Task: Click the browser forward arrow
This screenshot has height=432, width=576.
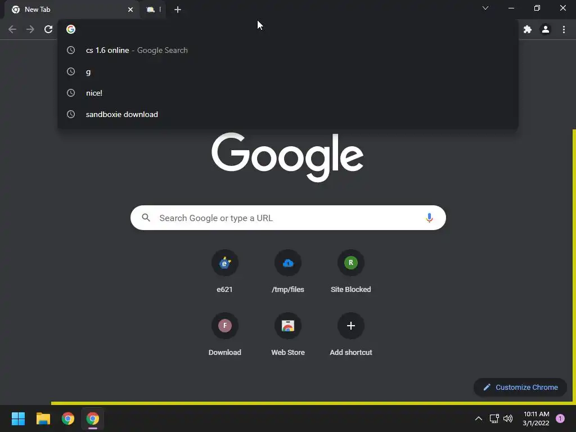Action: [30, 29]
